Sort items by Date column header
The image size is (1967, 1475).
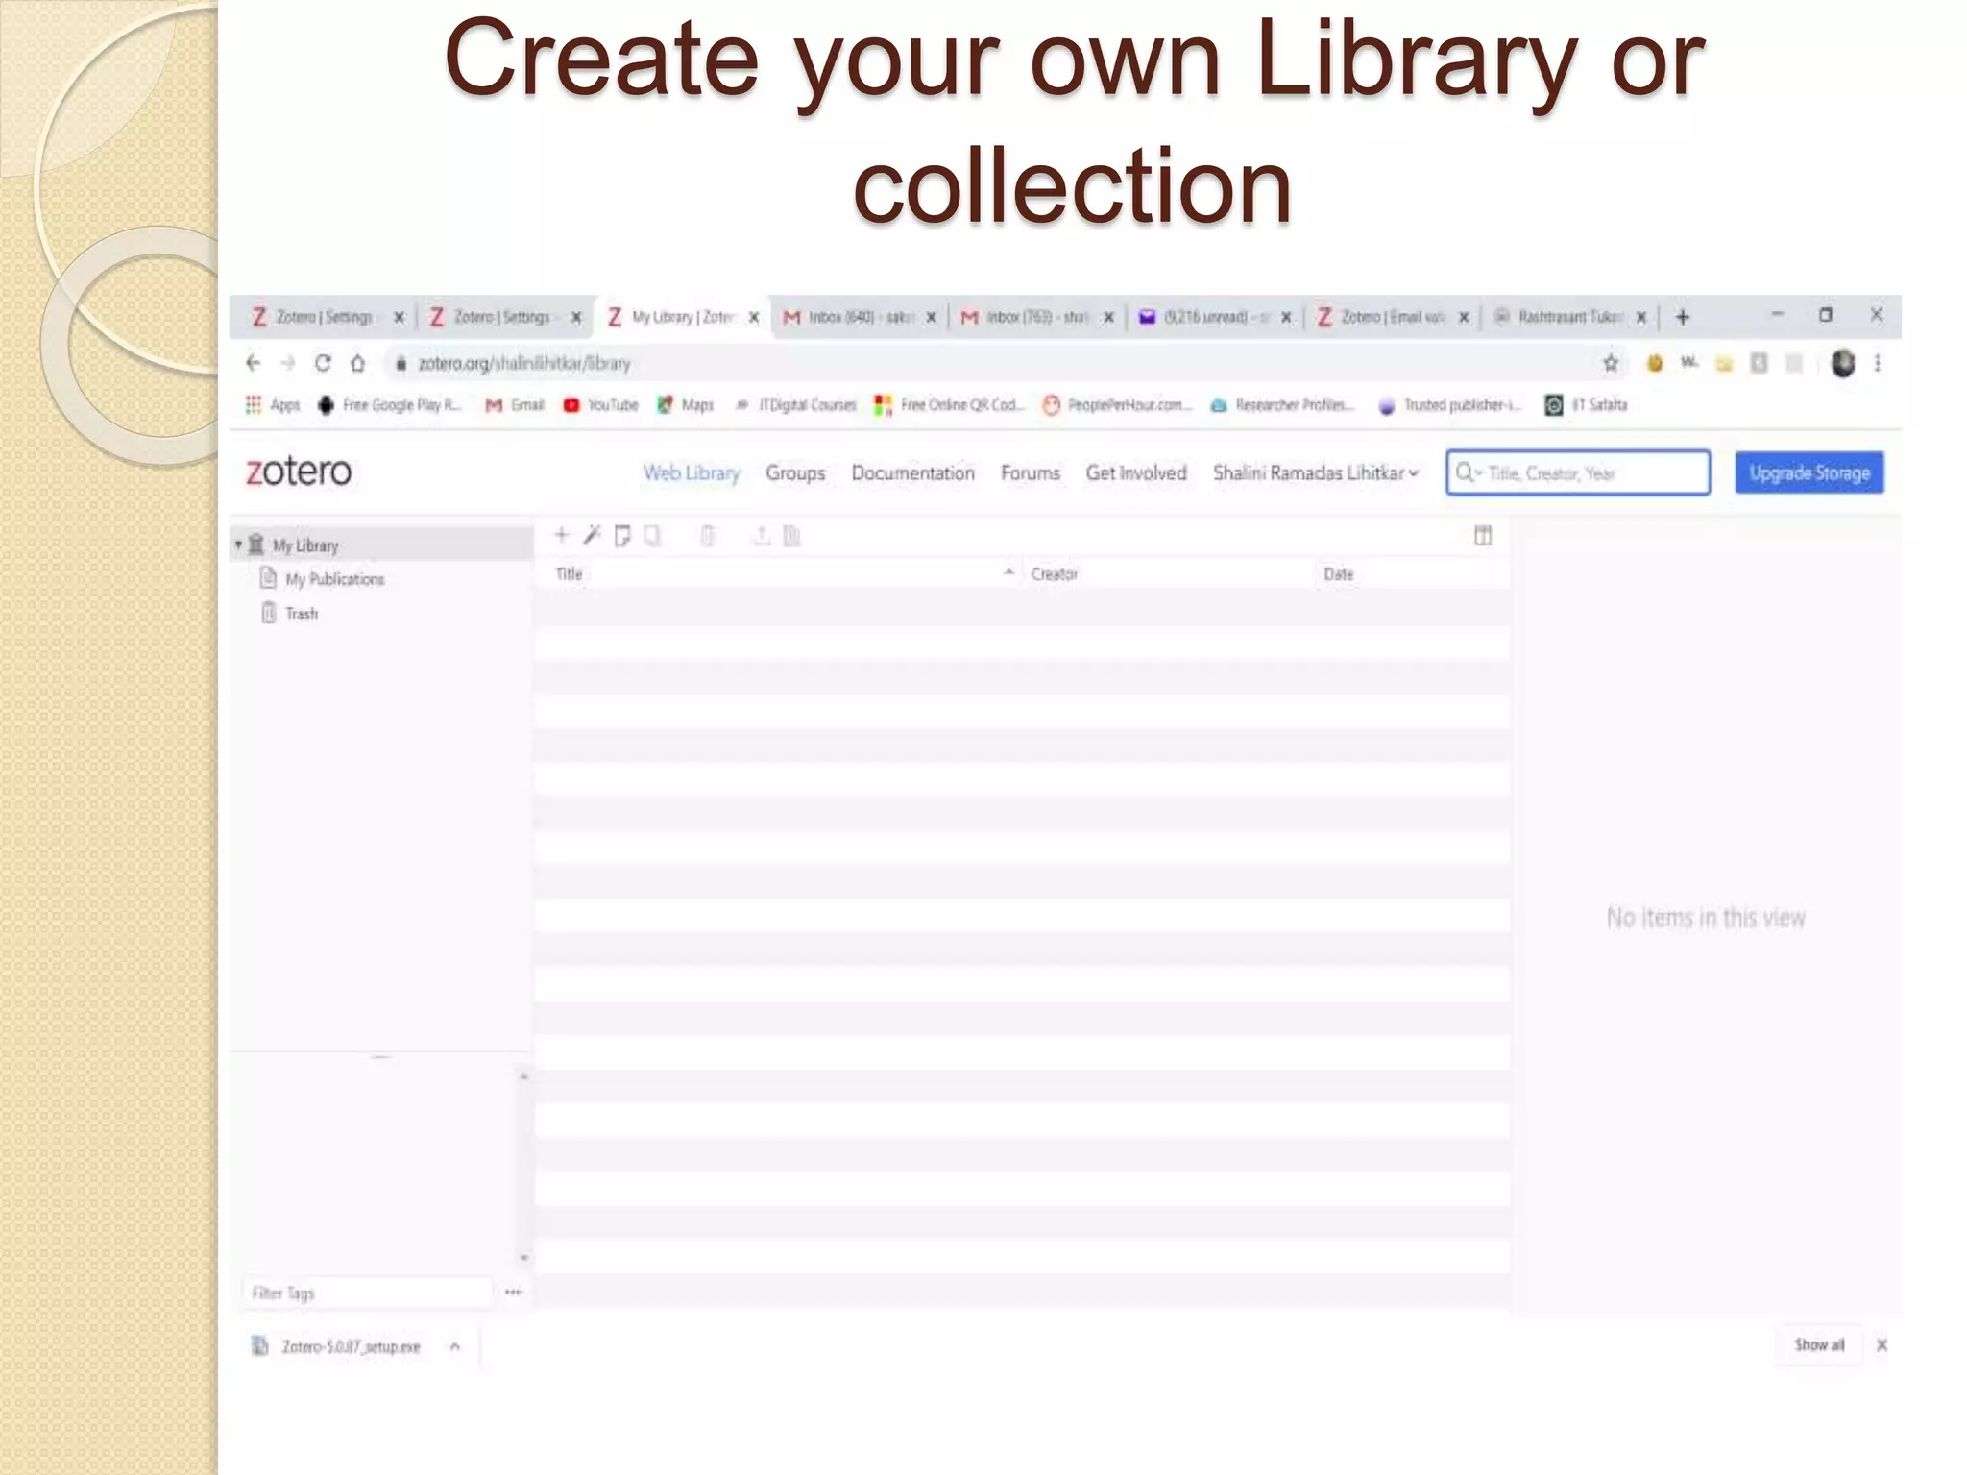[x=1406, y=573]
